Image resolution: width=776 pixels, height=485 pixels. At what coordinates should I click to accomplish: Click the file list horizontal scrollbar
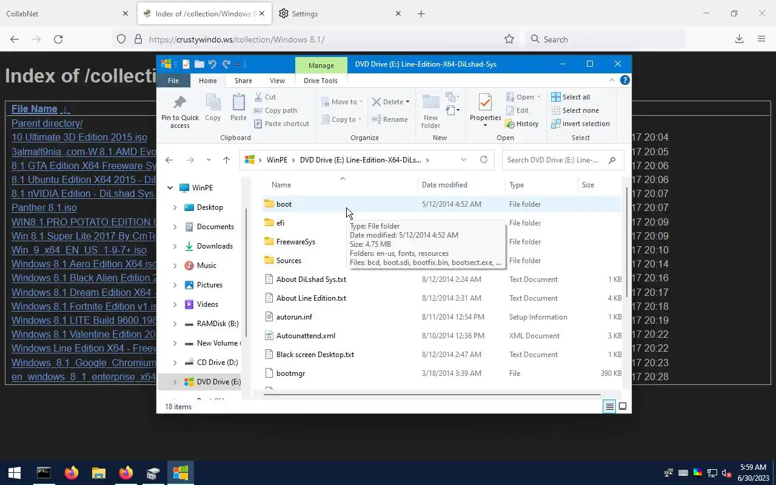pyautogui.click(x=431, y=395)
